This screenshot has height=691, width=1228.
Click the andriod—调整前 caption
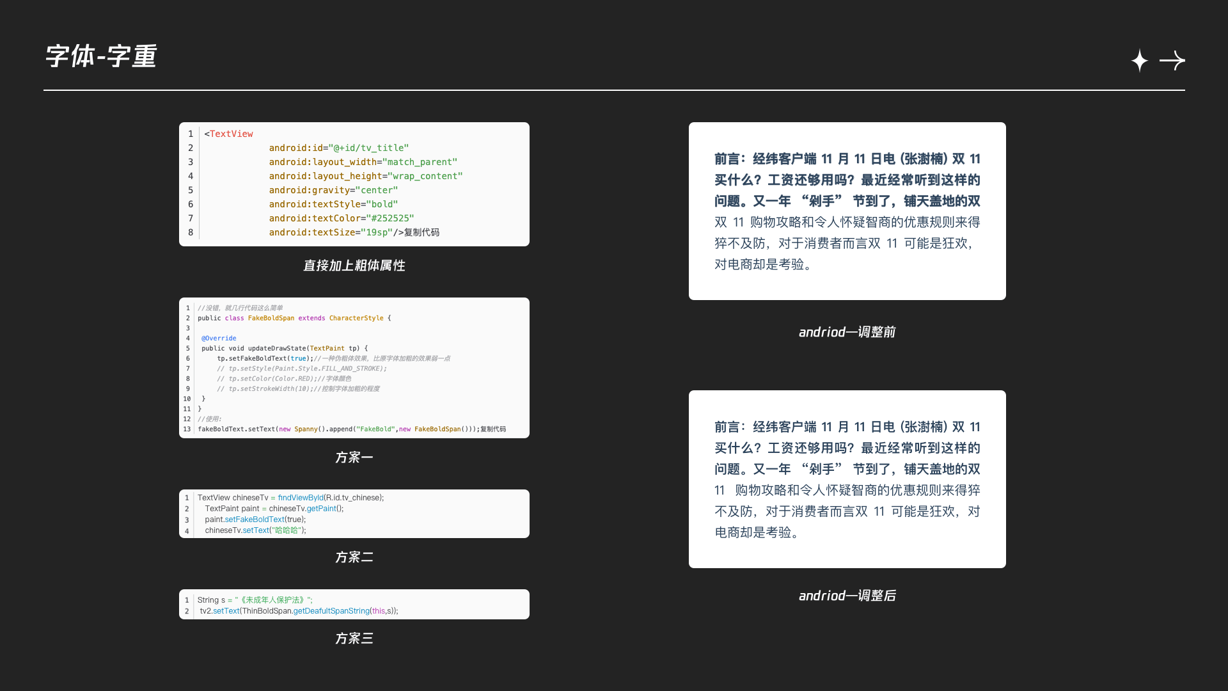click(847, 332)
